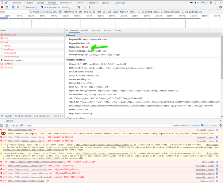Open network search with magnifier icon
The image size is (223, 183).
pyautogui.click(x=18, y=7)
